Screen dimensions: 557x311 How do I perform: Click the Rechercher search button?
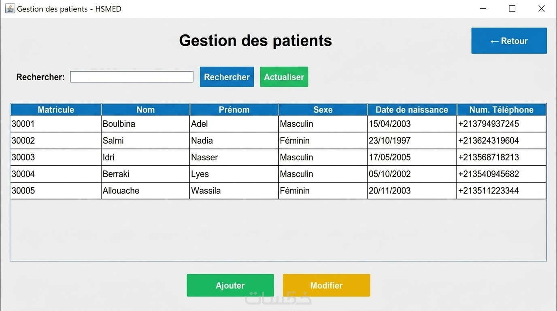(227, 77)
